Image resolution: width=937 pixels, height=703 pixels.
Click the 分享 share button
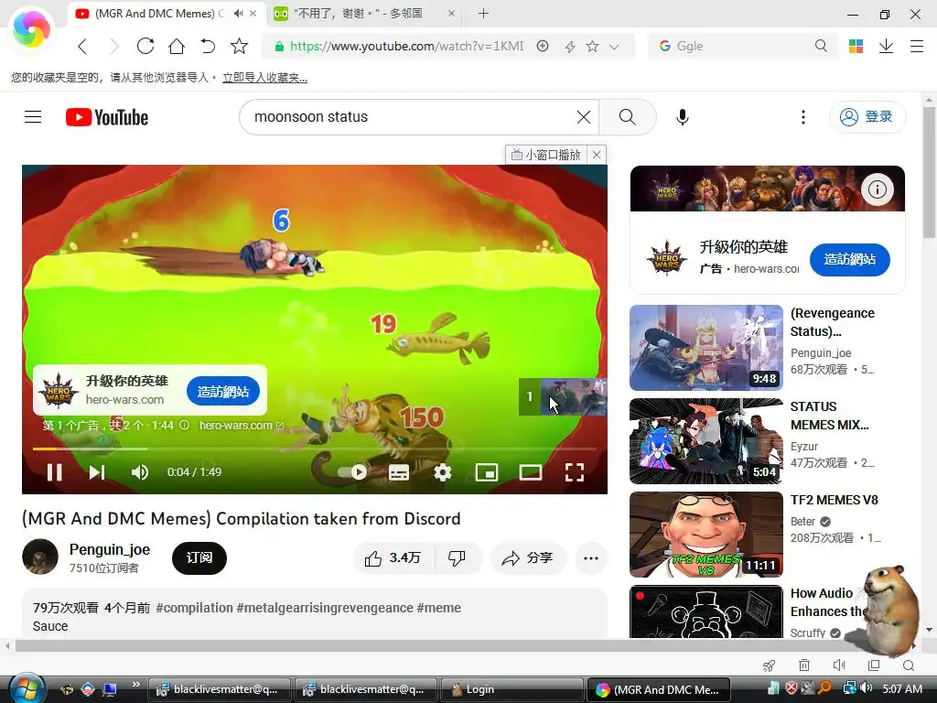click(528, 558)
